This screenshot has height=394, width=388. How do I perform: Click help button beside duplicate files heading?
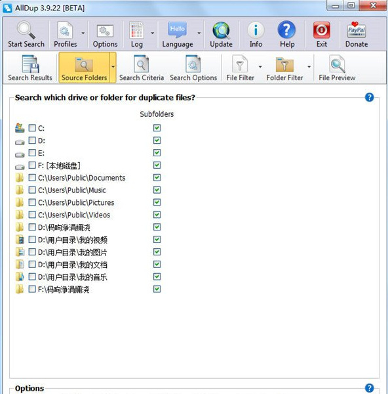[x=369, y=97]
